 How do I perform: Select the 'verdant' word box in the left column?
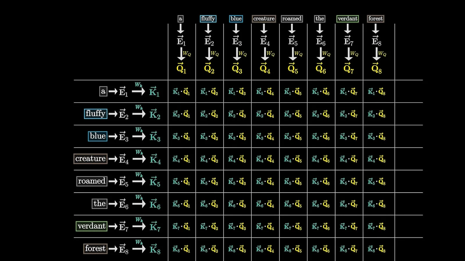(x=92, y=226)
